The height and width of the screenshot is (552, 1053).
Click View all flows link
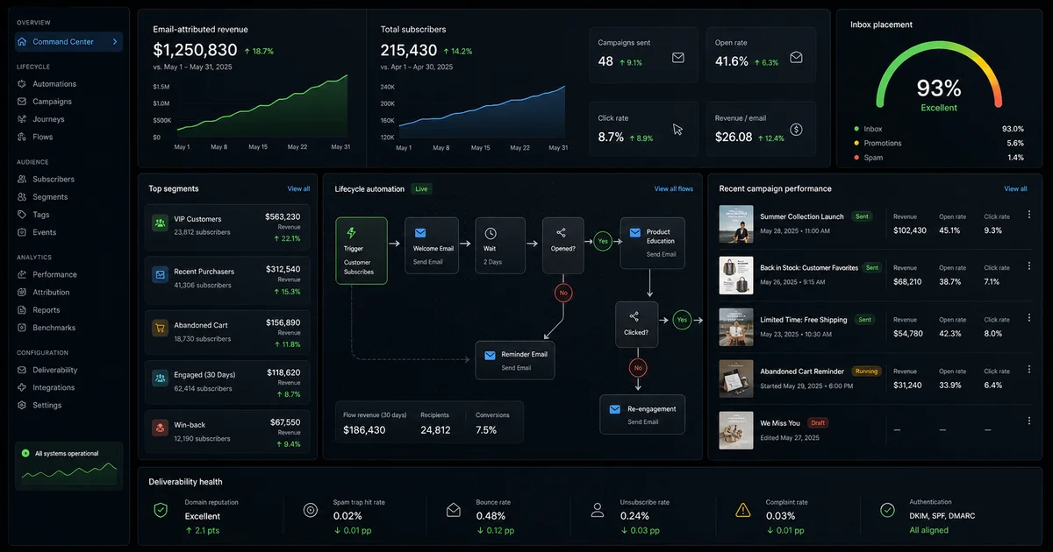(673, 188)
